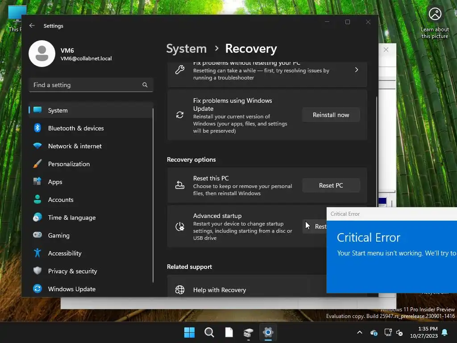
Task: Open Personalization settings
Action: point(91,164)
